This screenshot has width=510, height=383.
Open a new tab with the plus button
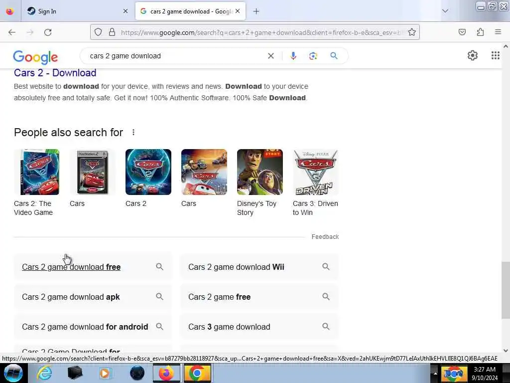coord(256,11)
